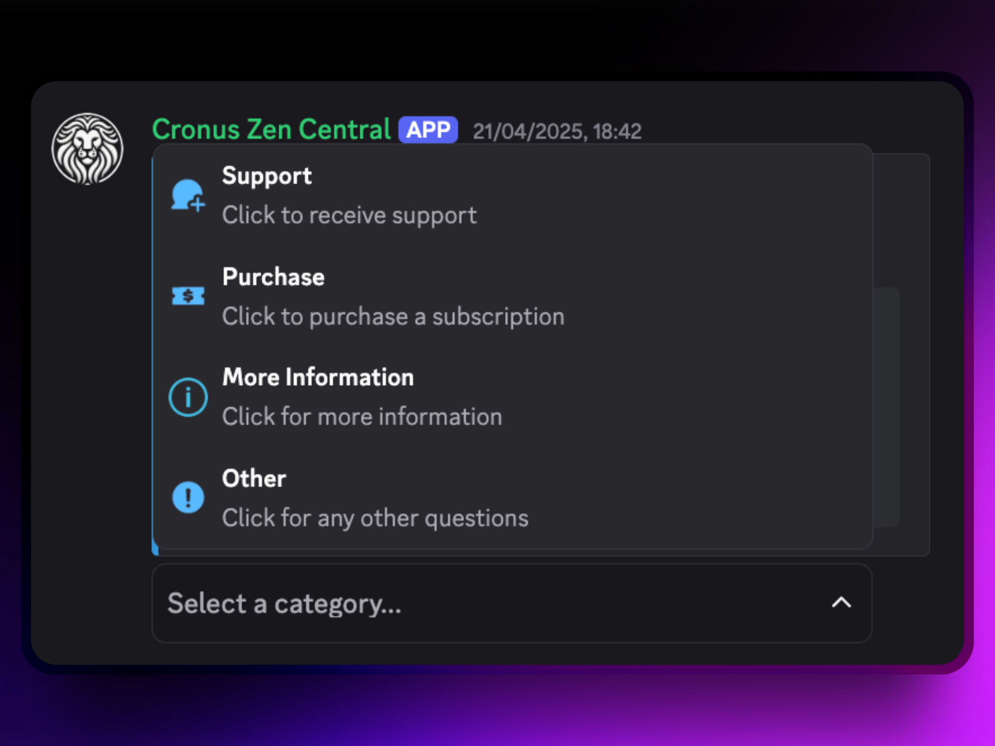Choose the More Information option

tap(513, 397)
